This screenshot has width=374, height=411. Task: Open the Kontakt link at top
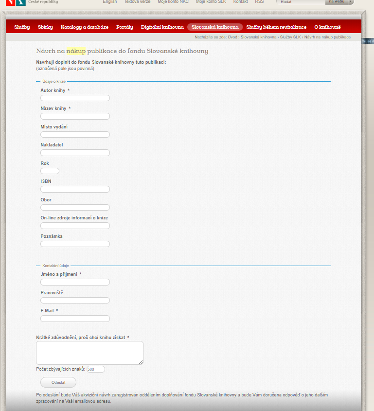coord(240,2)
